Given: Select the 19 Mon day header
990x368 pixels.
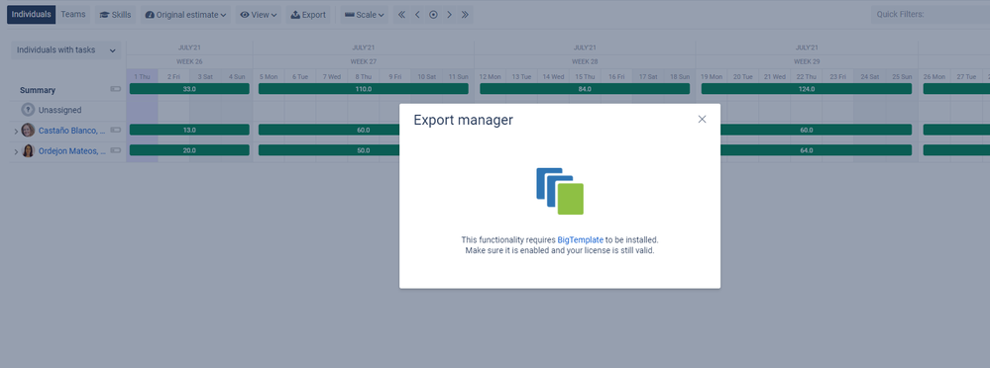Looking at the screenshot, I should (712, 77).
